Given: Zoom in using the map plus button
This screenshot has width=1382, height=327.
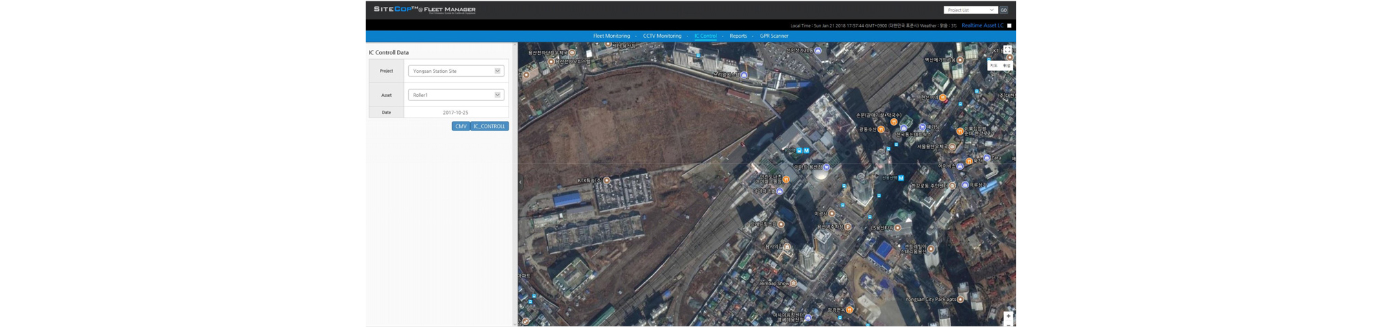Looking at the screenshot, I should pos(1008,316).
